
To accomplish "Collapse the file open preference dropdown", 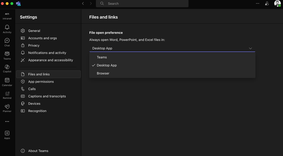I will click(x=250, y=48).
